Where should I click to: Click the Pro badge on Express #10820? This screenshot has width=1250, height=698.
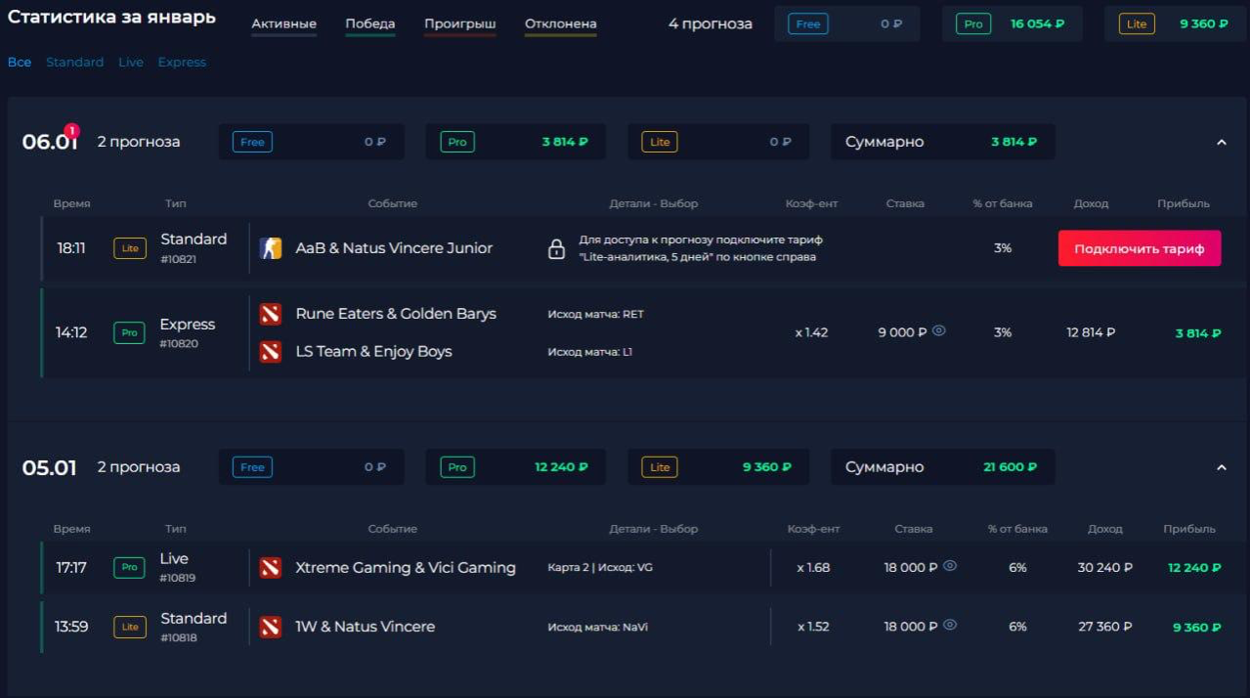coord(130,332)
